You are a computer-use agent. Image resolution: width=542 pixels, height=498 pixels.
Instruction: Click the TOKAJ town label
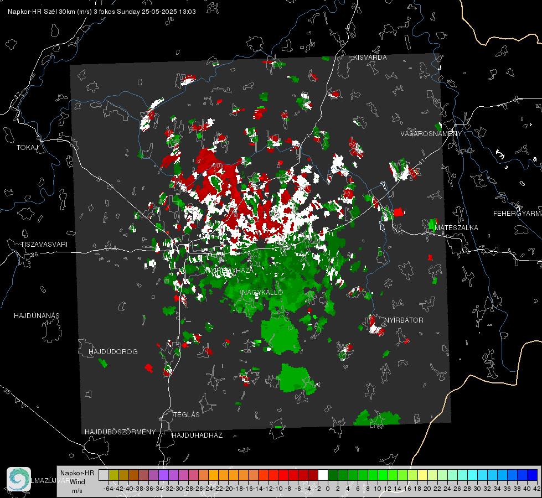27,148
